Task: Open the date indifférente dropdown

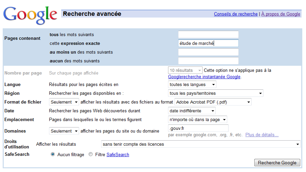Action: pyautogui.click(x=192, y=111)
